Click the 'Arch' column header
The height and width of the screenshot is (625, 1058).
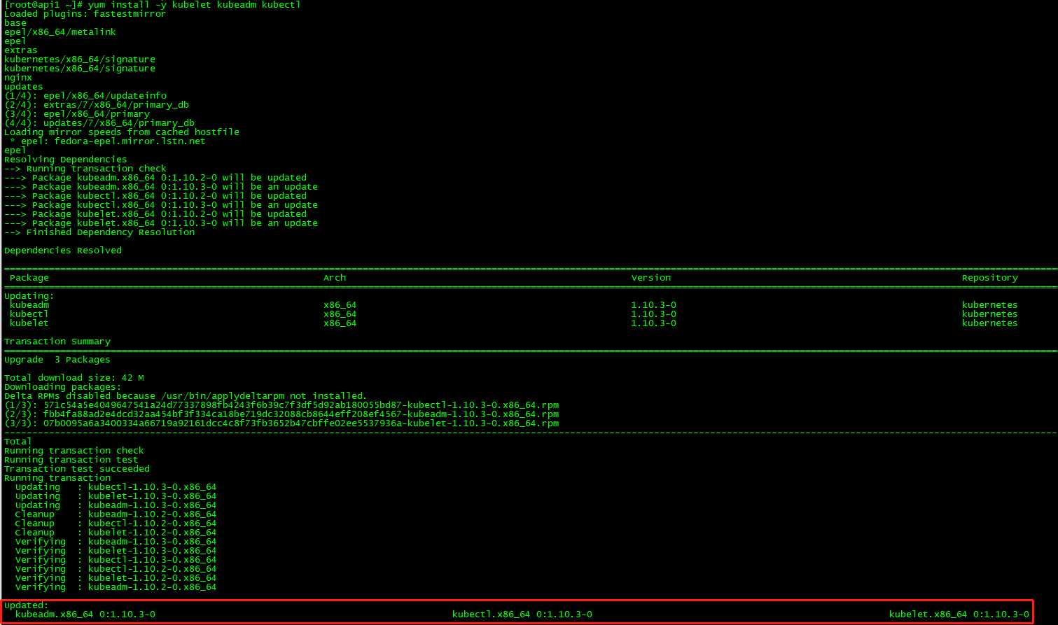[335, 278]
